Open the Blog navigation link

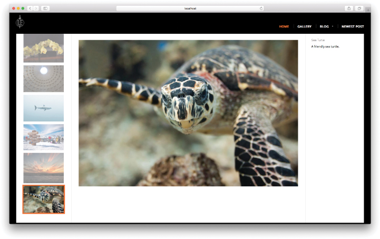click(324, 26)
